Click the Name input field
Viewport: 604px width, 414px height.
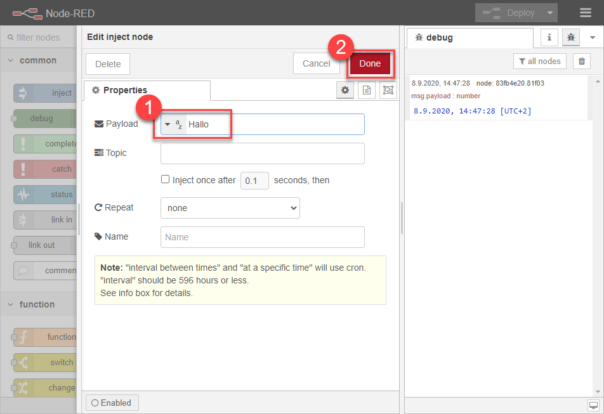[263, 237]
